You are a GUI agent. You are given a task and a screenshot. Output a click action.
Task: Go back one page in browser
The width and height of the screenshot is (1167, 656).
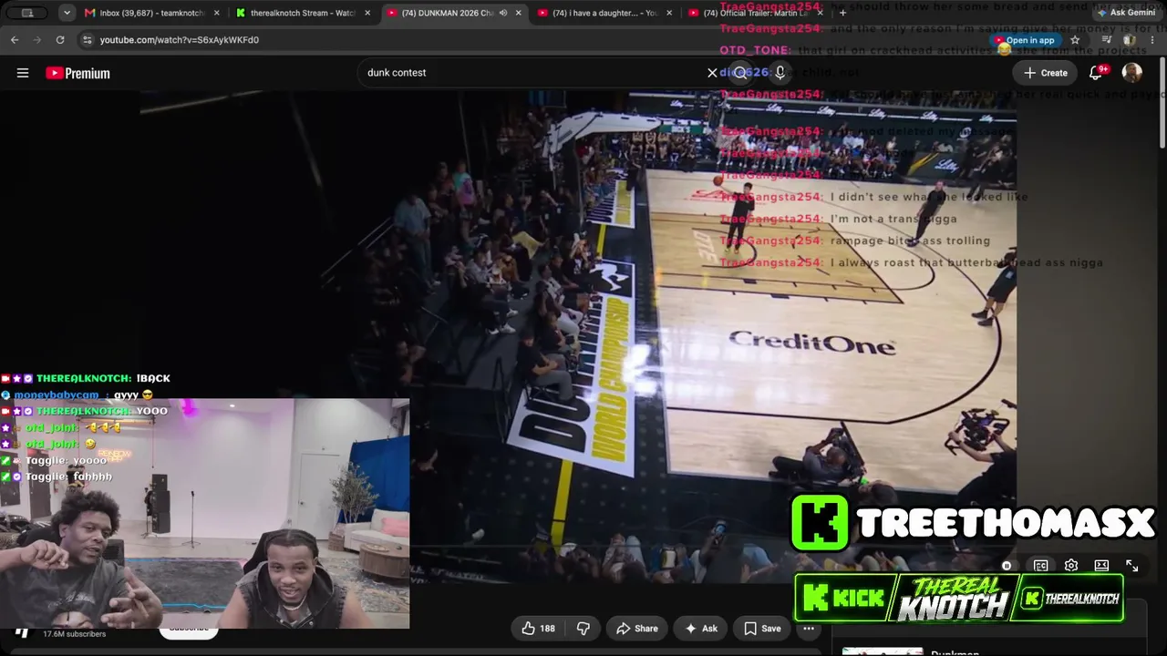pos(15,40)
